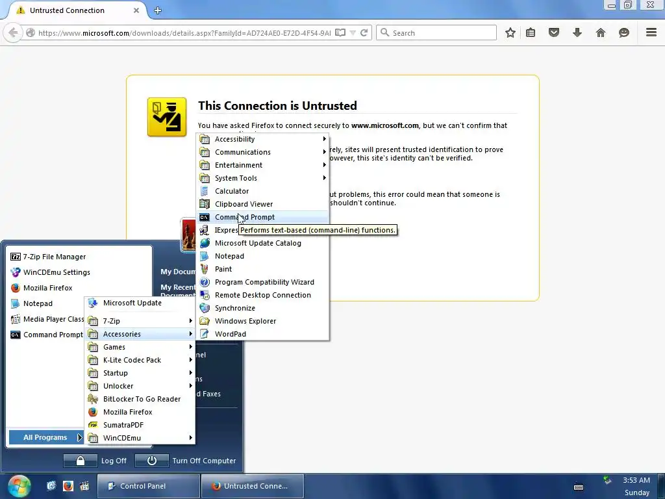Expand the Communications submenu
This screenshot has height=499, width=665.
(x=263, y=152)
